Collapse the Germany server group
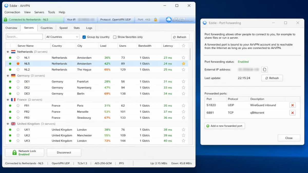Viewport: 308px width, 173px height. click(x=8, y=76)
